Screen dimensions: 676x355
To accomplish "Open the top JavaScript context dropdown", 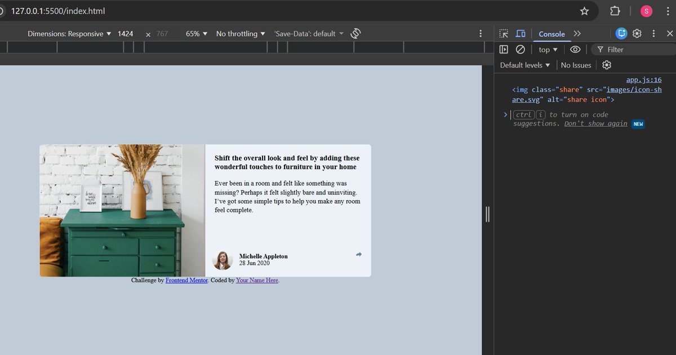I will point(548,50).
